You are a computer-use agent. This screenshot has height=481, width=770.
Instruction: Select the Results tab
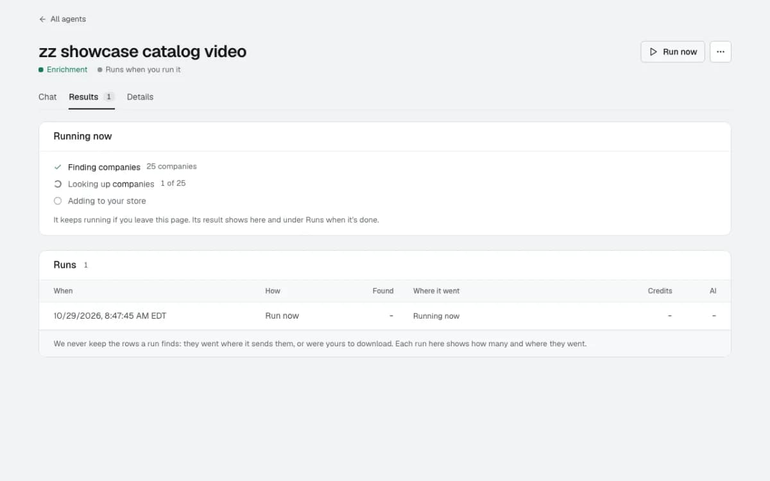[x=92, y=97]
